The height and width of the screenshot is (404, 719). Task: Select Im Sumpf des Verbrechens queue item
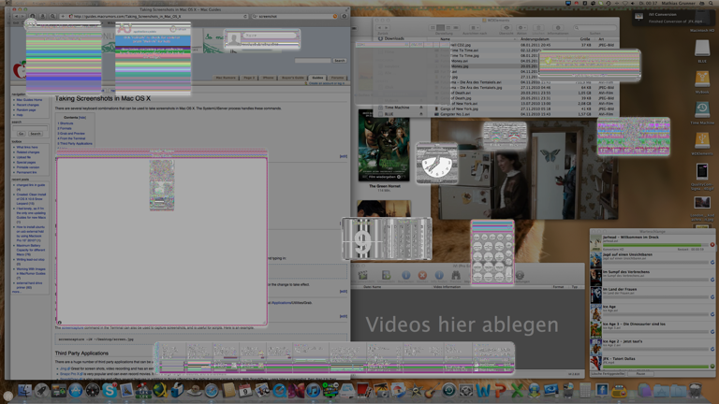point(653,276)
